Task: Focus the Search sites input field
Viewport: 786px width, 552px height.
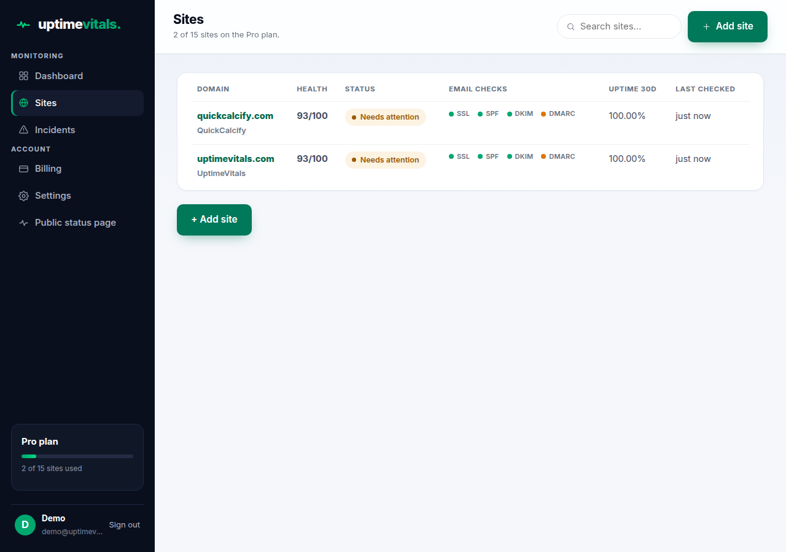Action: coord(619,26)
